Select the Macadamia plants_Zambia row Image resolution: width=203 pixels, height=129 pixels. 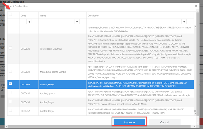click(101, 72)
